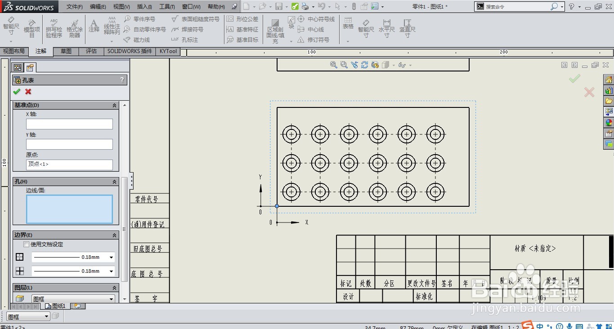
Task: Open the 工具(T) menu
Action: pos(167,7)
